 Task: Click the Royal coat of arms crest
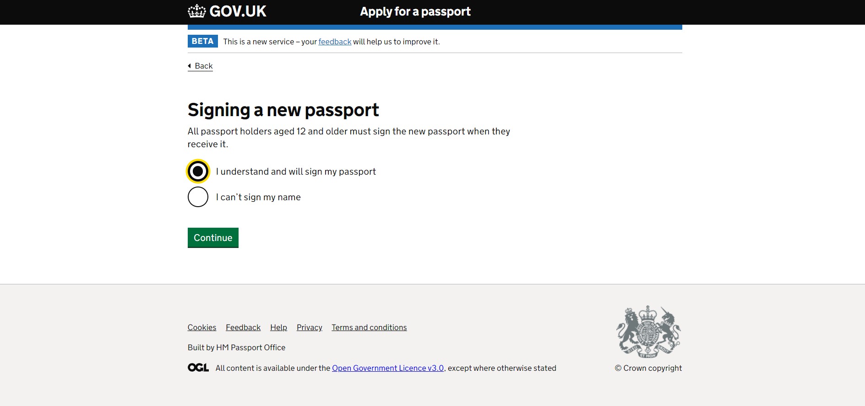coord(648,332)
